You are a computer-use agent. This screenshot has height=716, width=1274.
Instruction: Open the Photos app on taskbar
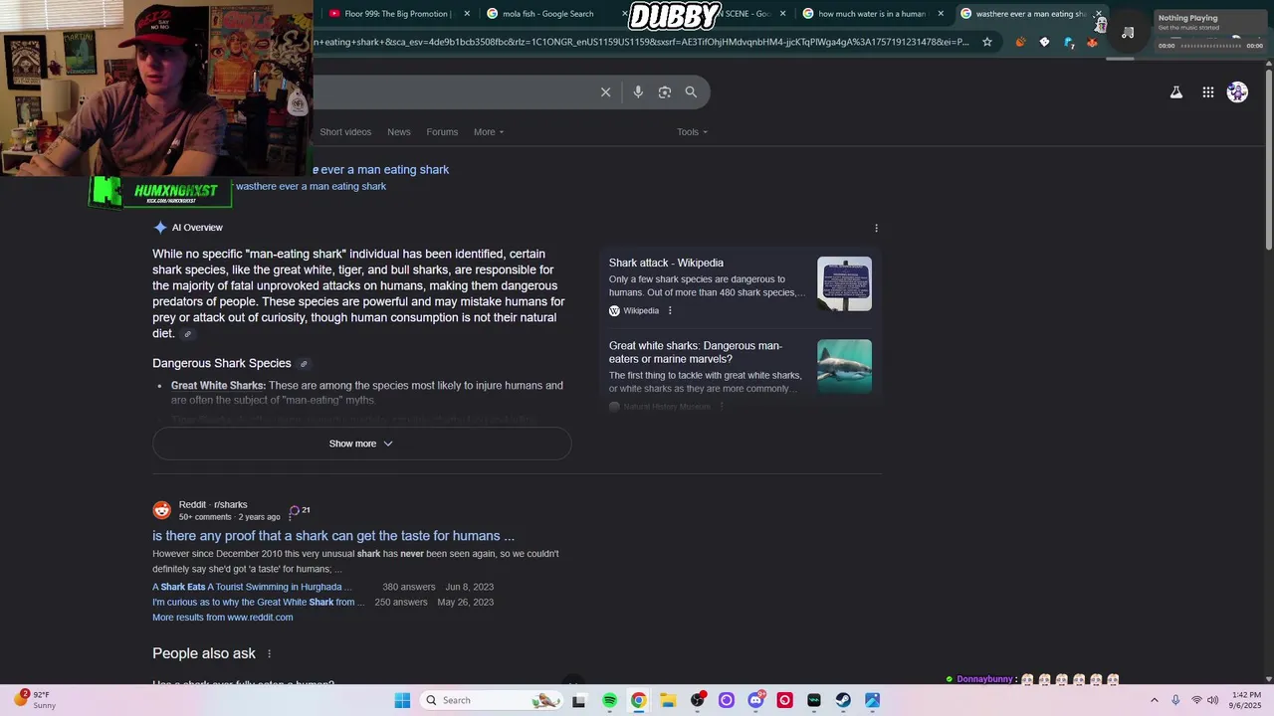tap(872, 700)
